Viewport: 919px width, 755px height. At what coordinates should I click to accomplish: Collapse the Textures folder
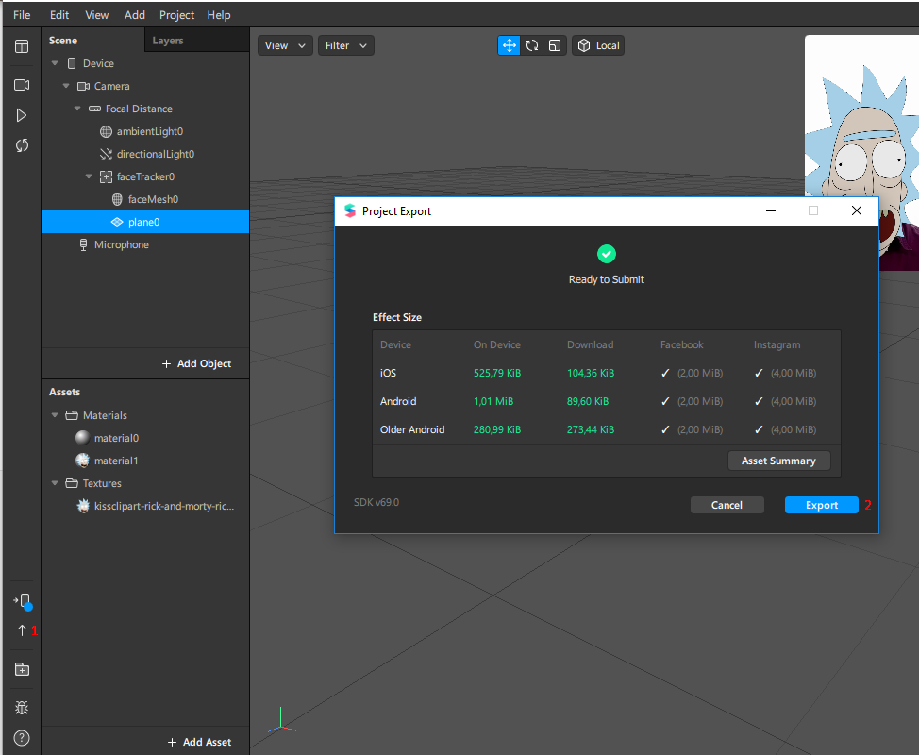click(x=55, y=483)
